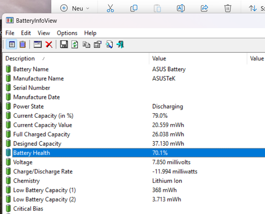Screen dimensions: 265x214
Task: Click the 79.0% value cell
Action: click(x=160, y=115)
